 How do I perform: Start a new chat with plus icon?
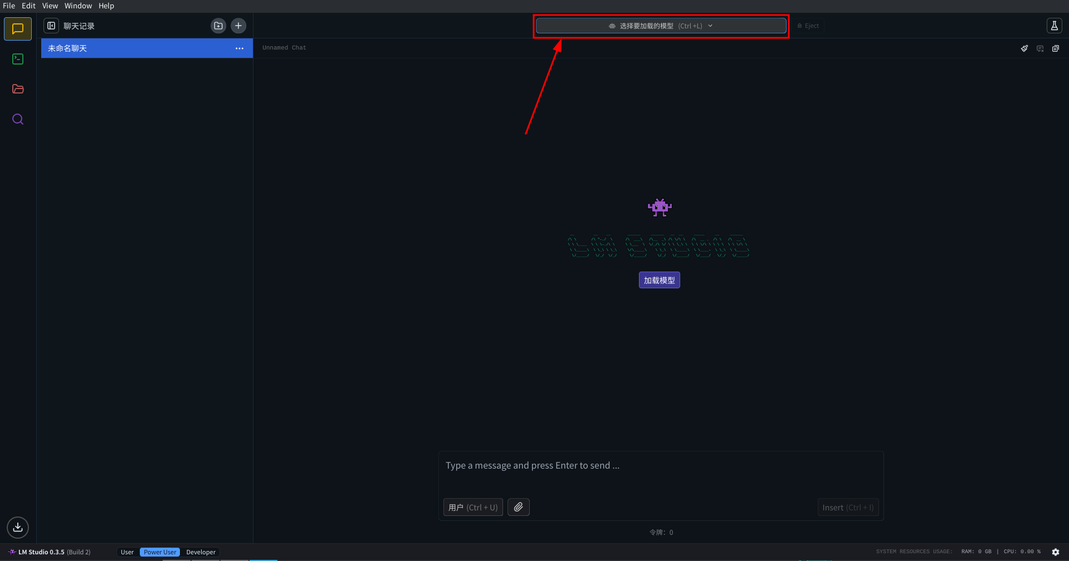click(238, 26)
